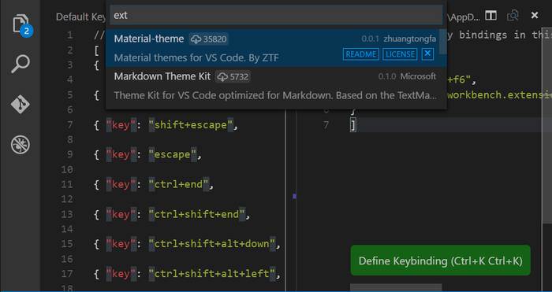Click line number 13 in left editor
This screenshot has height=292, width=552.
tap(67, 214)
